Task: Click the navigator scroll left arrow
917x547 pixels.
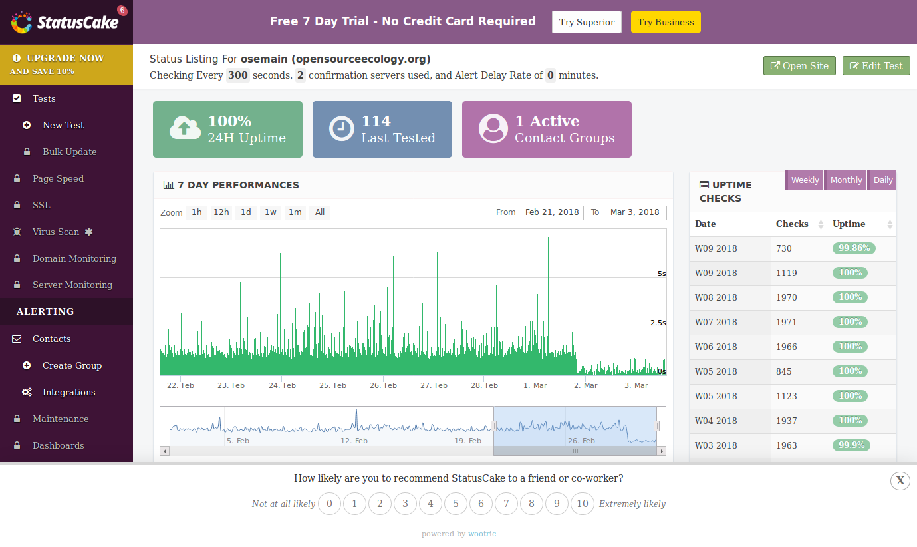Action: (165, 451)
